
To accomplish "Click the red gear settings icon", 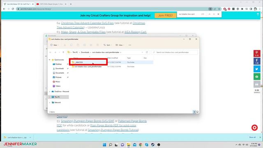I will pos(254,128).
